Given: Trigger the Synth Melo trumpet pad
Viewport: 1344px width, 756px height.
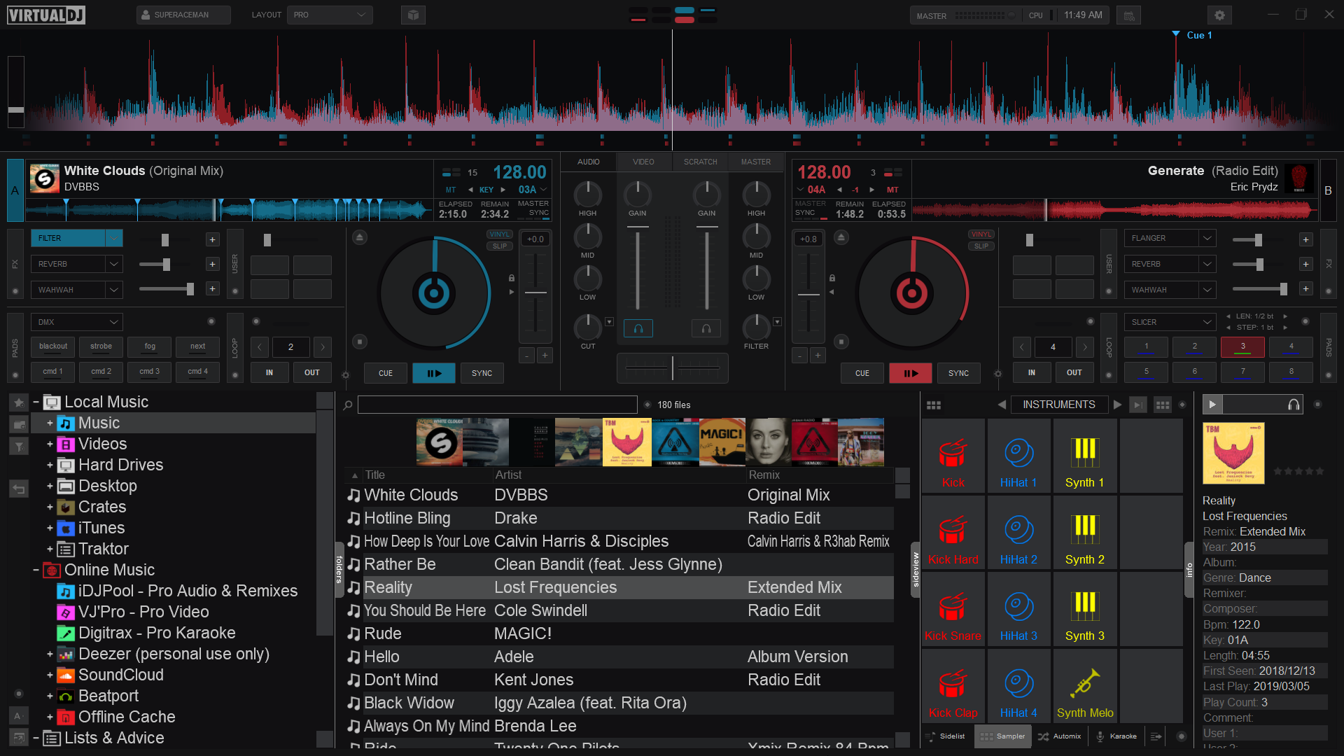Looking at the screenshot, I should [x=1084, y=687].
